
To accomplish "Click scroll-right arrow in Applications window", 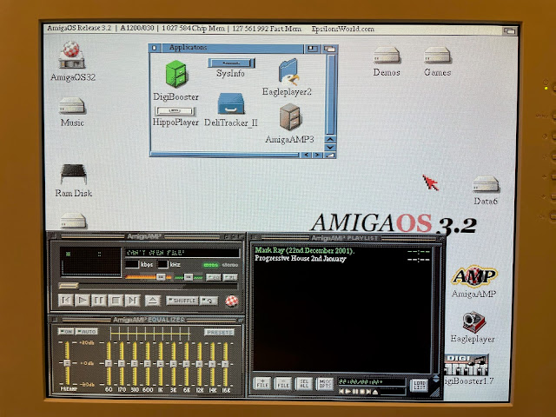I will tap(317, 155).
